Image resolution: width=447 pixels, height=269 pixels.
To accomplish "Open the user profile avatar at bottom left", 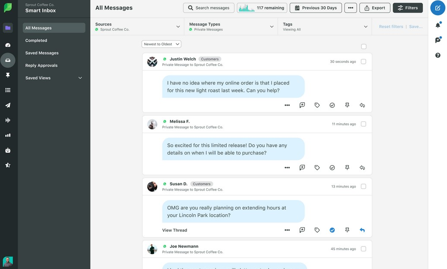I will pos(8,261).
